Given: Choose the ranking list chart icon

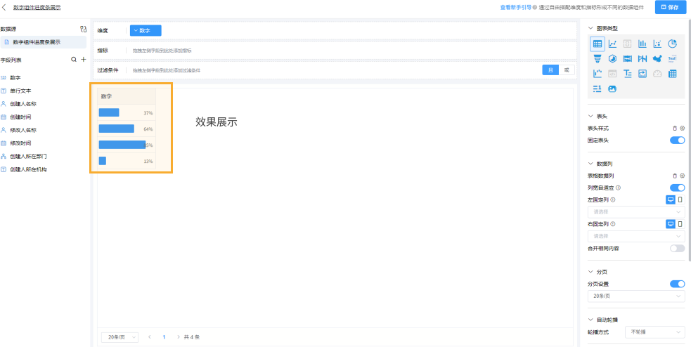Looking at the screenshot, I should pyautogui.click(x=598, y=89).
